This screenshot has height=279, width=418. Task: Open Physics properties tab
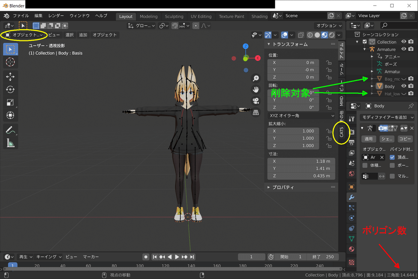point(352,218)
